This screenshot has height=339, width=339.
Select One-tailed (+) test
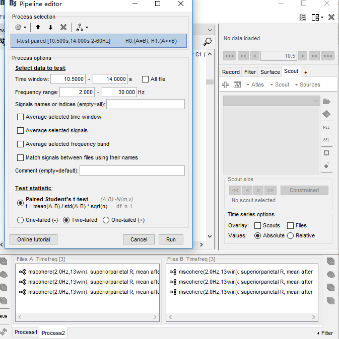pyautogui.click(x=106, y=220)
